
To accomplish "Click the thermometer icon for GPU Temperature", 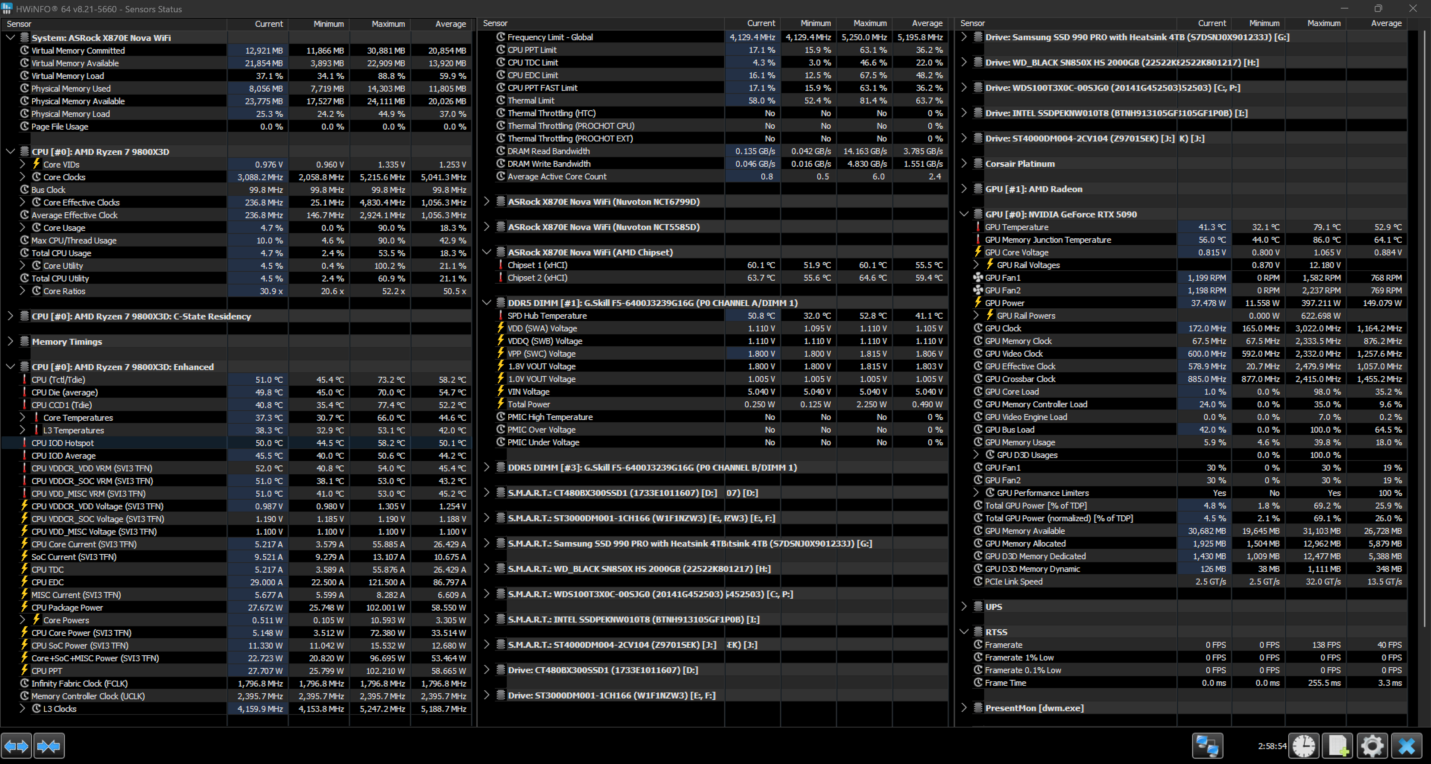I will pos(978,227).
